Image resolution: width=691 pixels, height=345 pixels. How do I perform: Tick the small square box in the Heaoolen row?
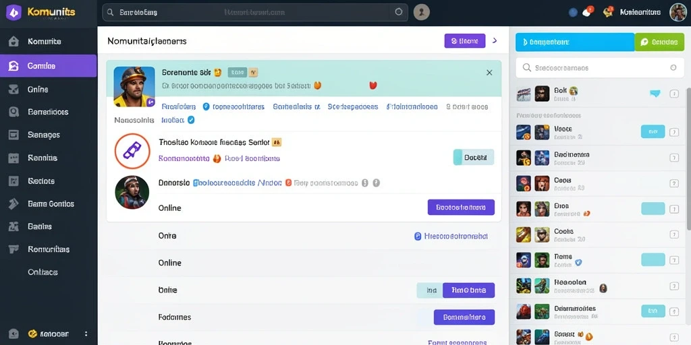tap(674, 286)
